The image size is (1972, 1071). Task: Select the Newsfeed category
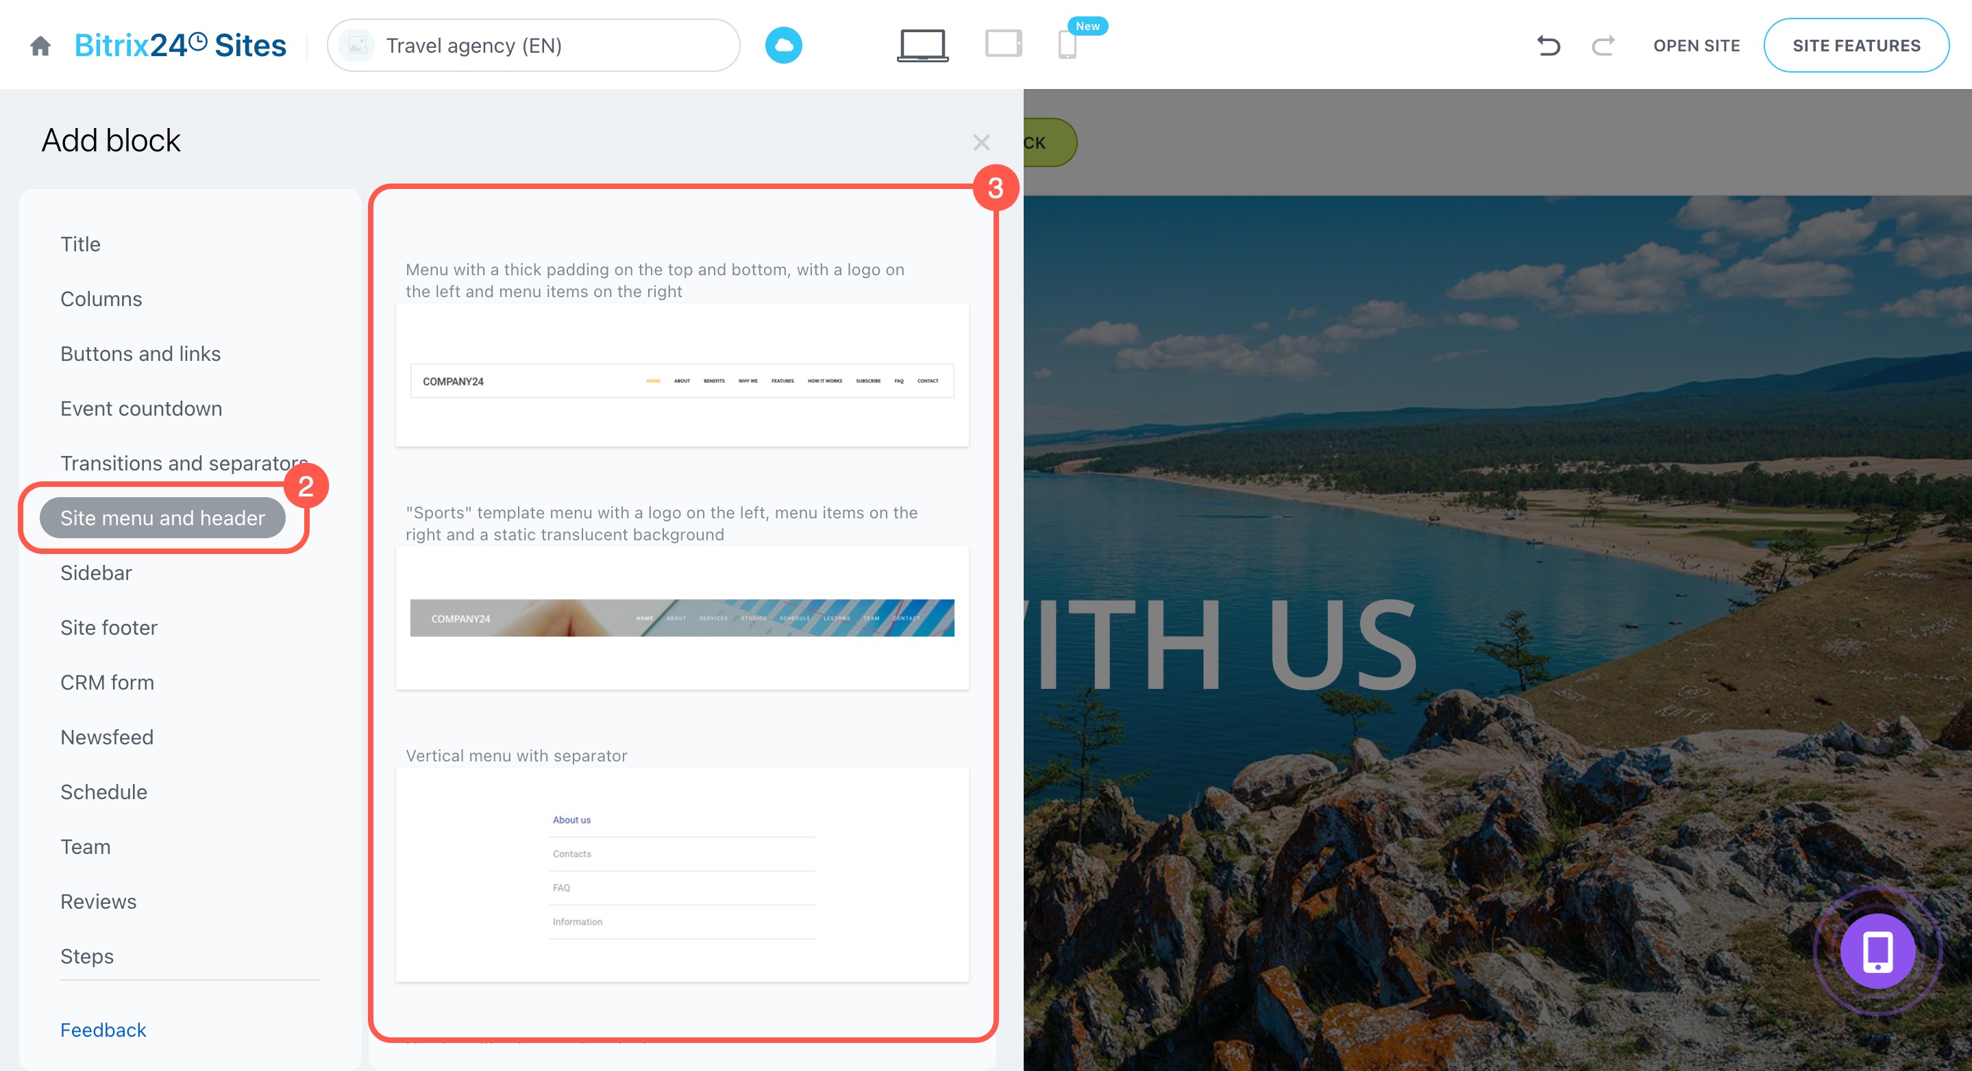click(x=106, y=738)
